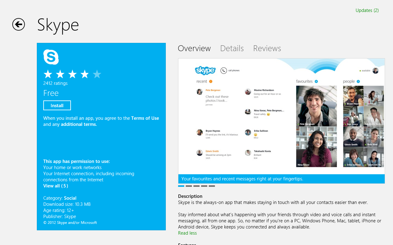Click the fourth rating star

[85, 74]
